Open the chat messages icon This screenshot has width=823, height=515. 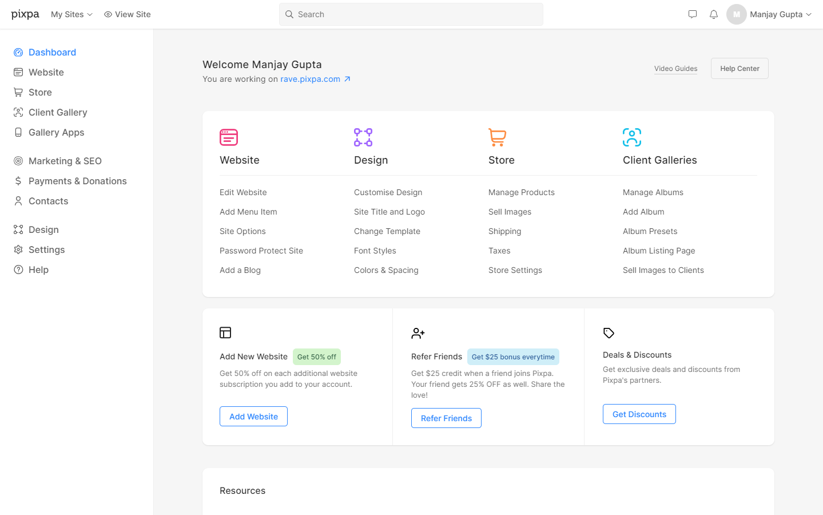[692, 14]
